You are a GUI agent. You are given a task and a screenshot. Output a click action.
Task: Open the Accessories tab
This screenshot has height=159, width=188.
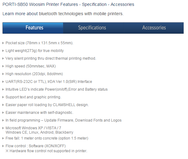[154, 28]
